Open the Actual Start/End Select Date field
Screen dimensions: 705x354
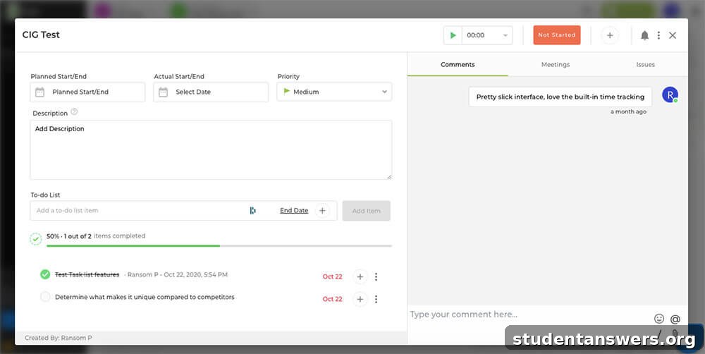pos(211,92)
